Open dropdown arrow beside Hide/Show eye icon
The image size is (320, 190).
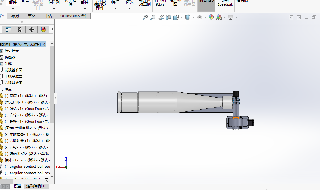tap(205, 17)
